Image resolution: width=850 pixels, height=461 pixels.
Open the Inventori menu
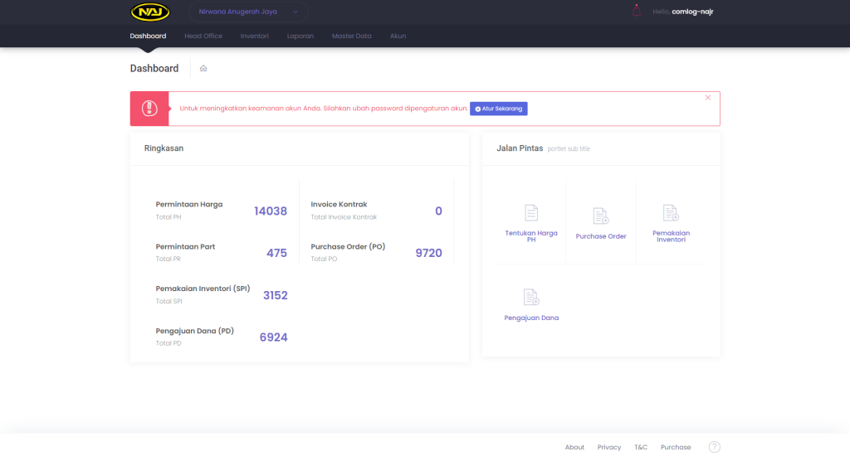click(255, 36)
